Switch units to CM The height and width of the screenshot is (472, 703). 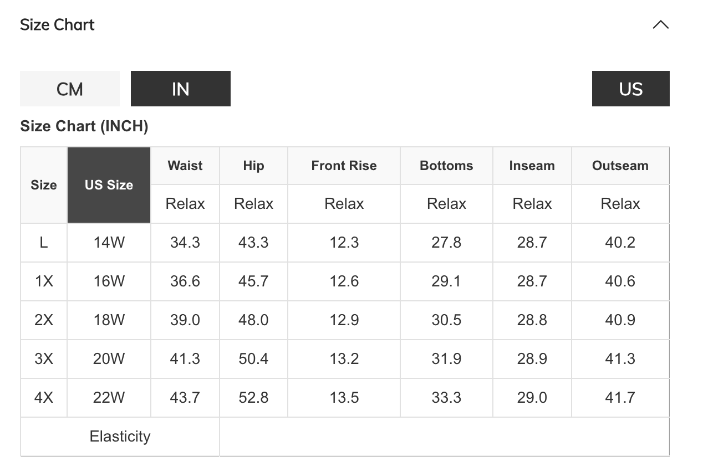point(70,89)
